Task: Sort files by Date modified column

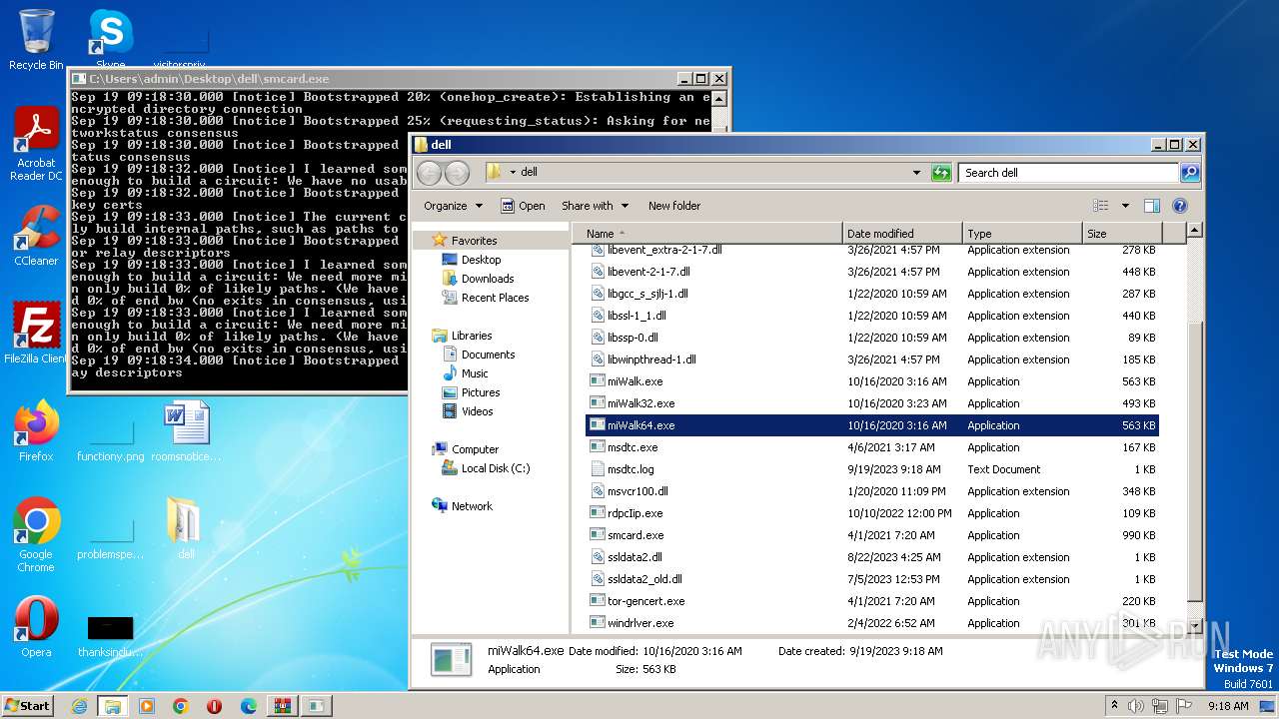Action: coord(902,234)
